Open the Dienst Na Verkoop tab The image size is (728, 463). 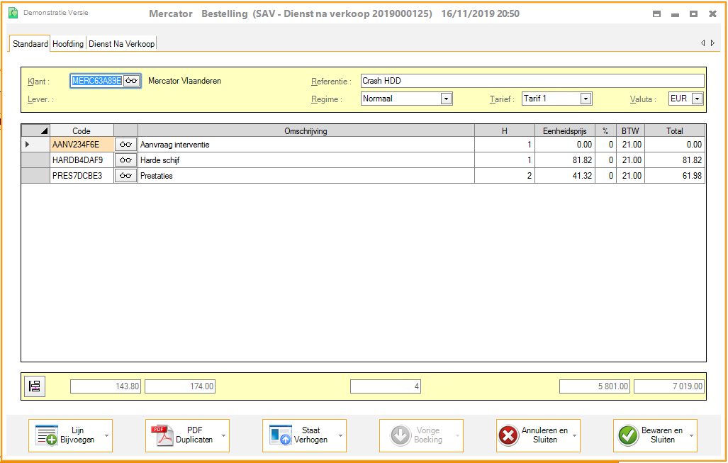tap(121, 44)
